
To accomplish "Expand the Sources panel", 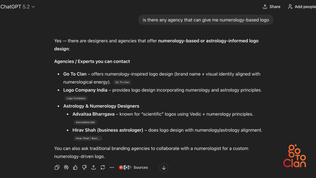I will (x=140, y=167).
